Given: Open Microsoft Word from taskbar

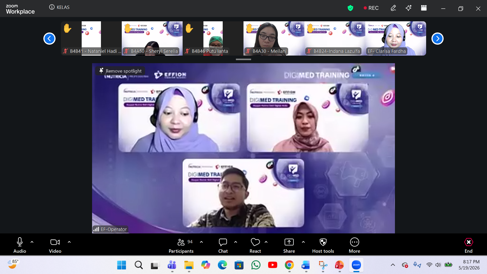Looking at the screenshot, I should 306,265.
